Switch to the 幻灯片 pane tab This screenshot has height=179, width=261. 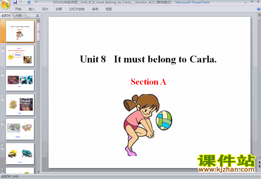tap(6, 16)
